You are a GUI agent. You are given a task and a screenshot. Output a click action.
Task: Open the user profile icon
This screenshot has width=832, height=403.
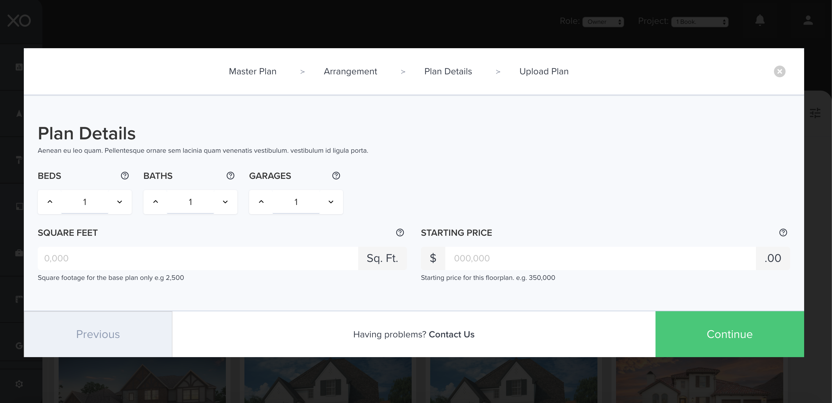tap(808, 20)
